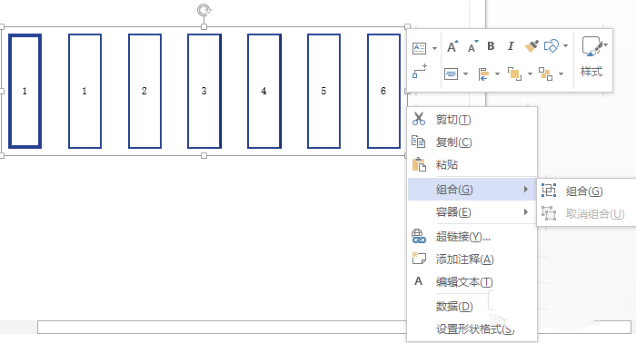Screen dimensions: 636x343
Task: Open the 容器(E) submenu entry
Action: pos(472,211)
